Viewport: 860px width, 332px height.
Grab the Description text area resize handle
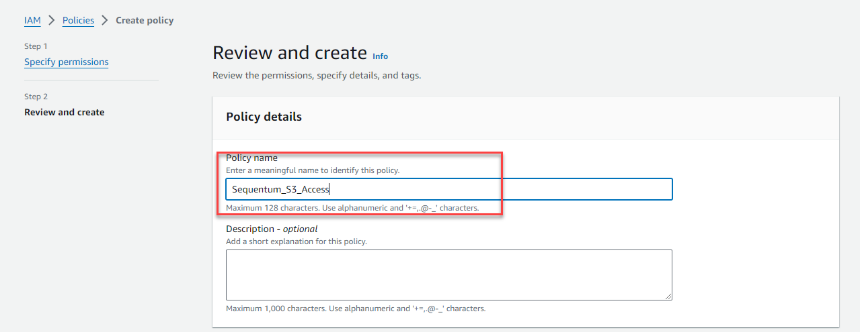tap(668, 296)
